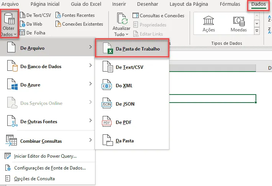Click the PDF file icon
This screenshot has width=272, height=186.
click(107, 122)
